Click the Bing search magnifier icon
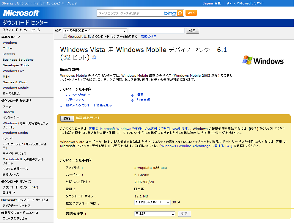 (180, 13)
